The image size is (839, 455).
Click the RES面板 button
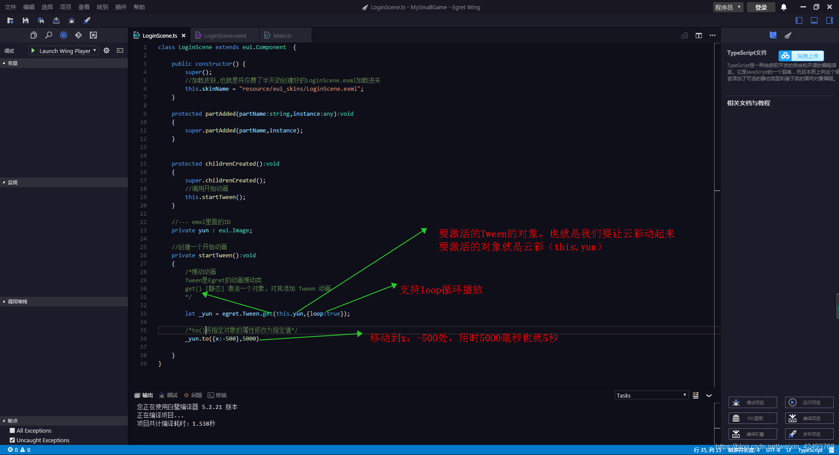click(753, 418)
